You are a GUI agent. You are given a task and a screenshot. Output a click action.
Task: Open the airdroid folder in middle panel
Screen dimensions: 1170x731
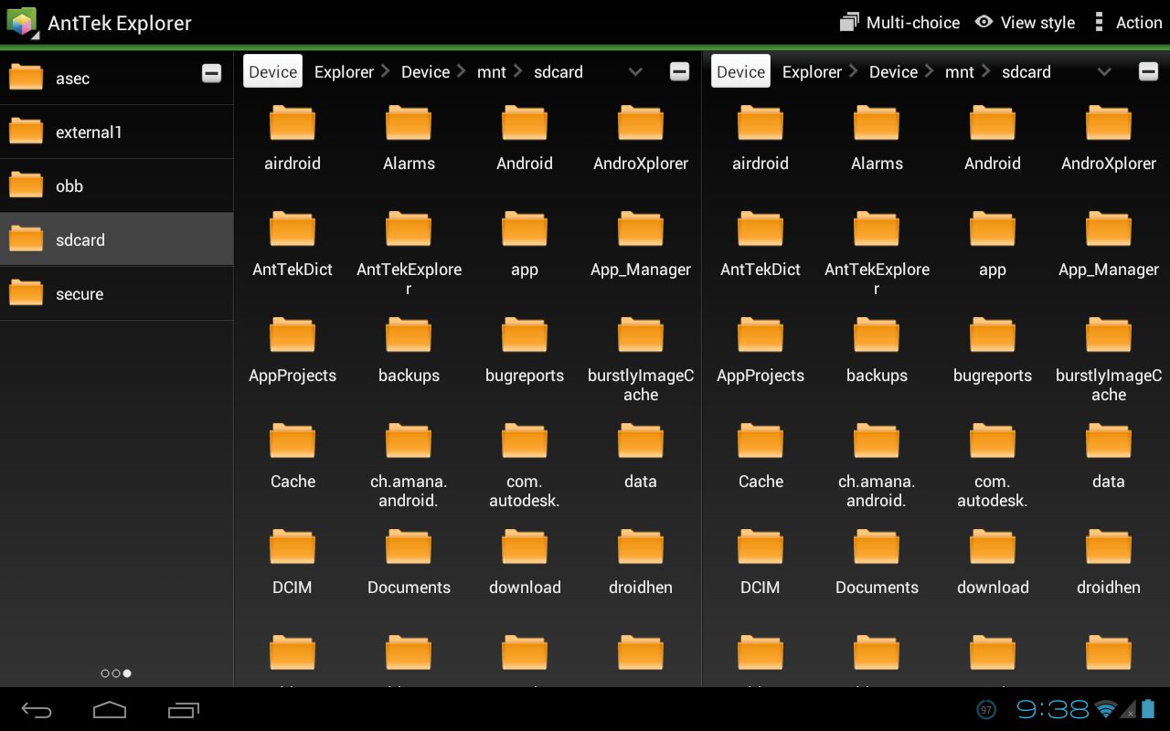click(x=292, y=138)
